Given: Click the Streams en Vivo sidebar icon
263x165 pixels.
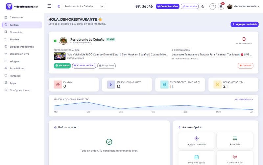Looking at the screenshot, I should point(6,54).
